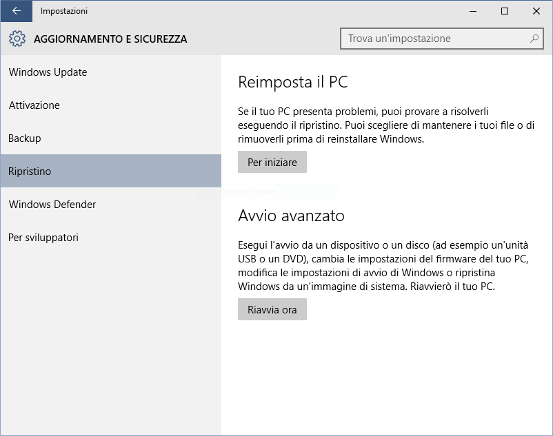Click the search magnifier icon
This screenshot has width=553, height=436.
point(534,39)
